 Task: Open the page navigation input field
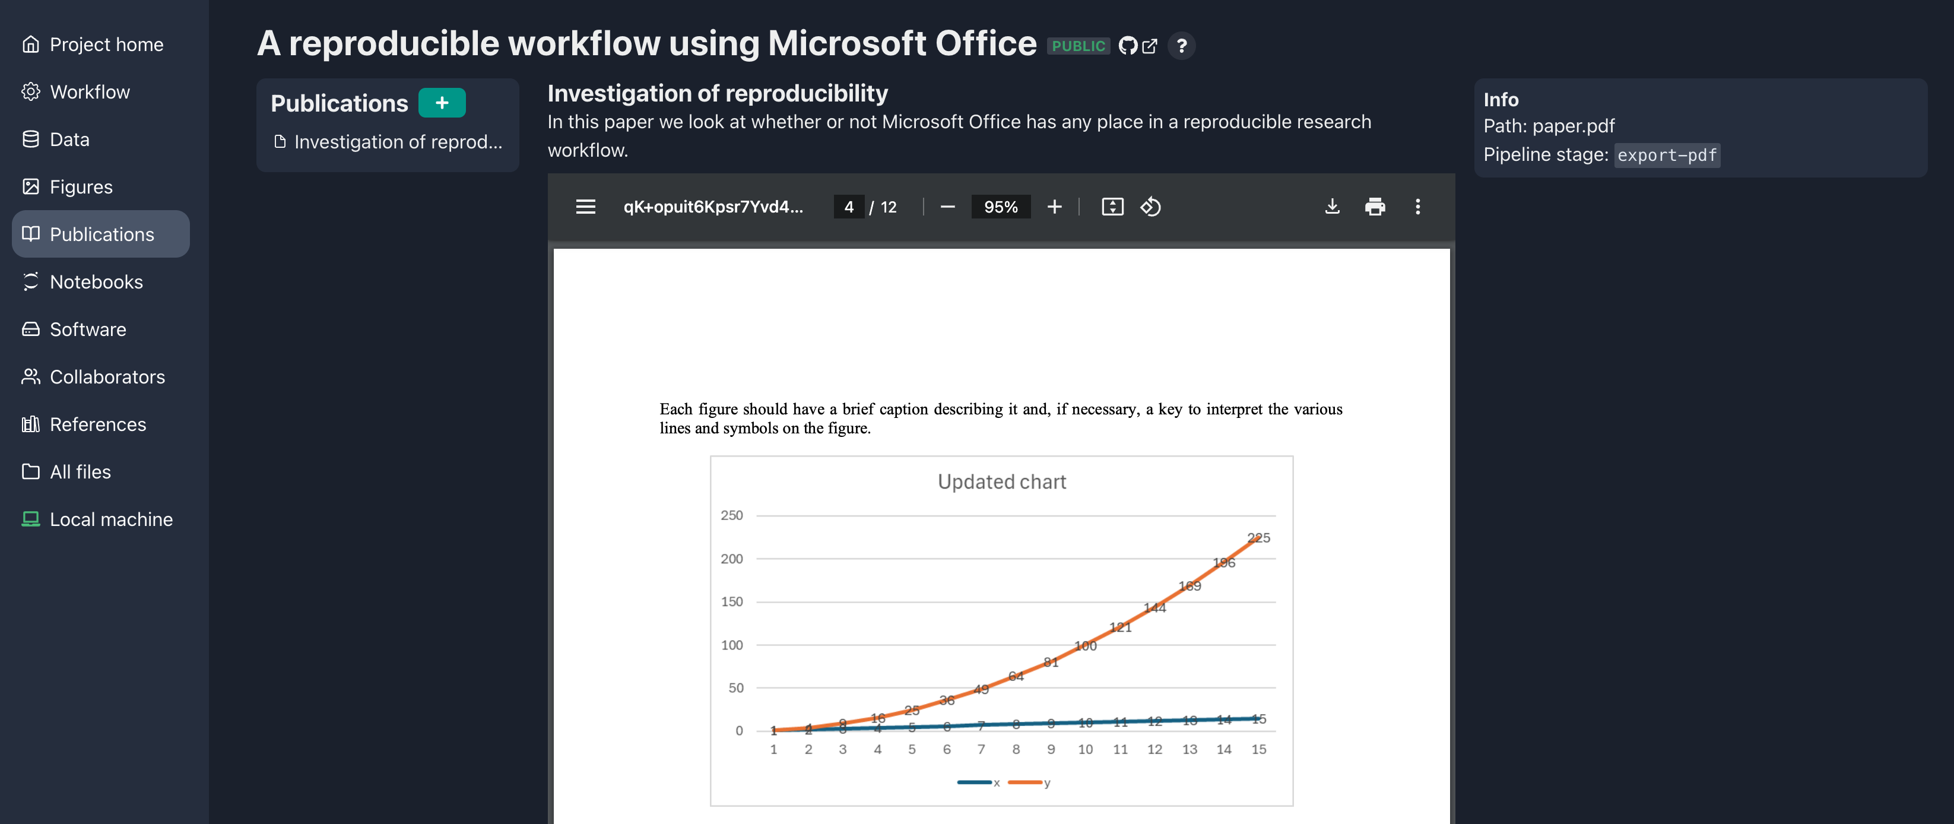(848, 205)
